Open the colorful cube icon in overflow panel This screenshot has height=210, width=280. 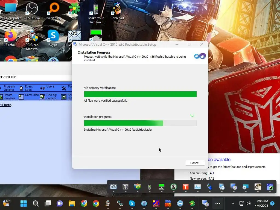[138, 187]
